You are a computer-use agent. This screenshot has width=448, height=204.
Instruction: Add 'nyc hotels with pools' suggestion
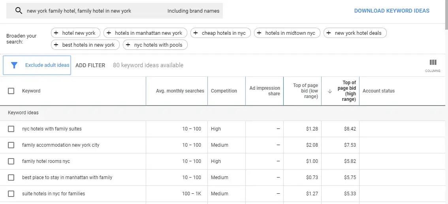[155, 45]
